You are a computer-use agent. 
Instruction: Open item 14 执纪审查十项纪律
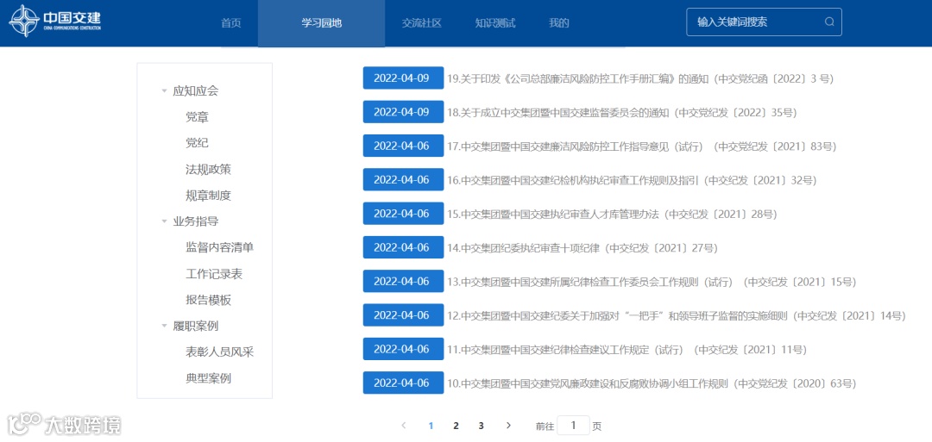[582, 248]
